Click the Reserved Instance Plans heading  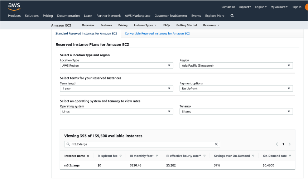tap(92, 45)
